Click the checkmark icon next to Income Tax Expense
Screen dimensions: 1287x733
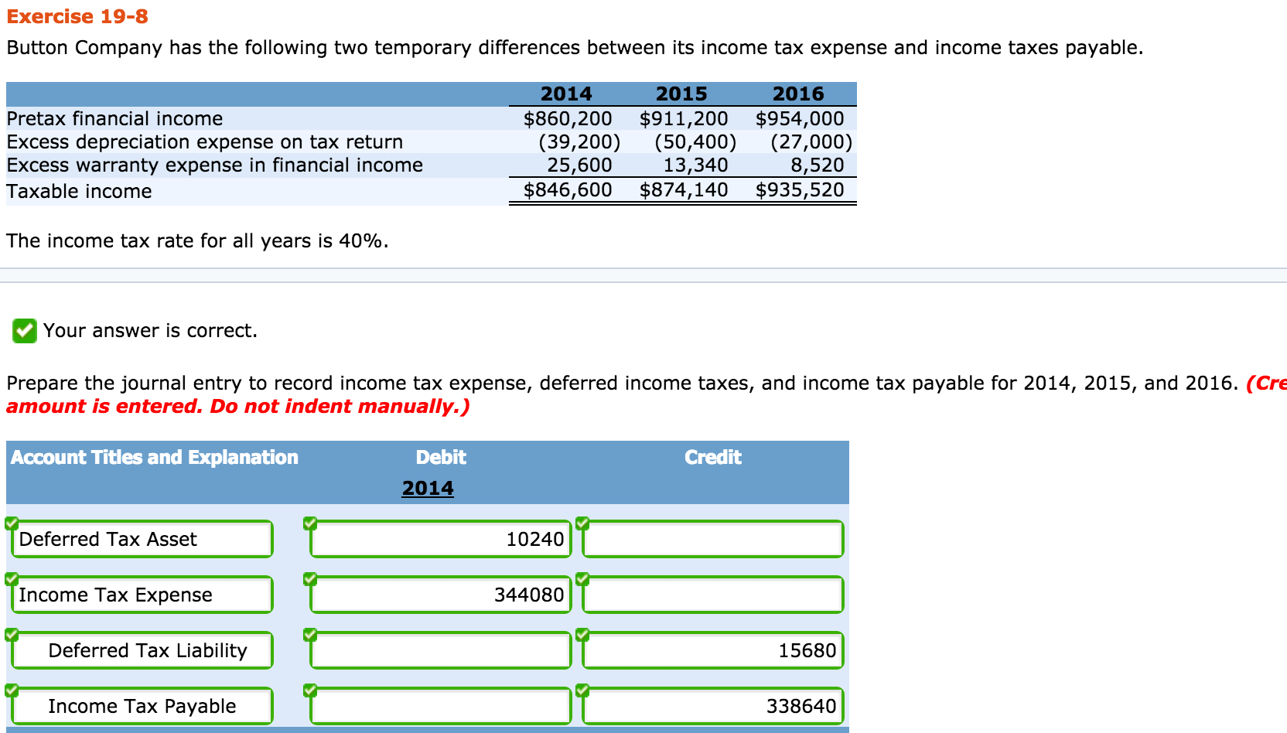(12, 578)
